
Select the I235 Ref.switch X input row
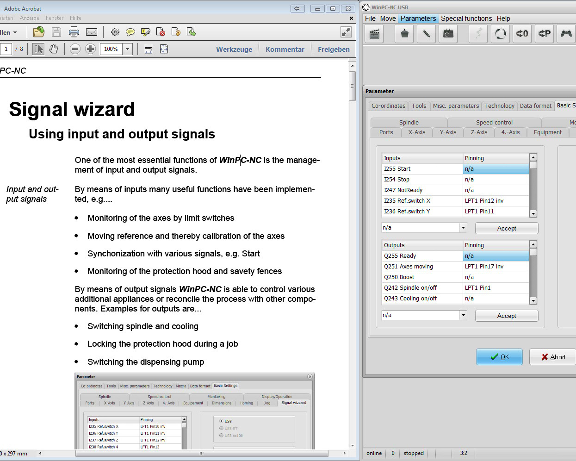(455, 200)
